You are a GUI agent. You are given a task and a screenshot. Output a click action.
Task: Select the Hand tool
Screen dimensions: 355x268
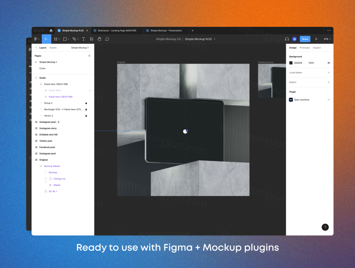99,39
